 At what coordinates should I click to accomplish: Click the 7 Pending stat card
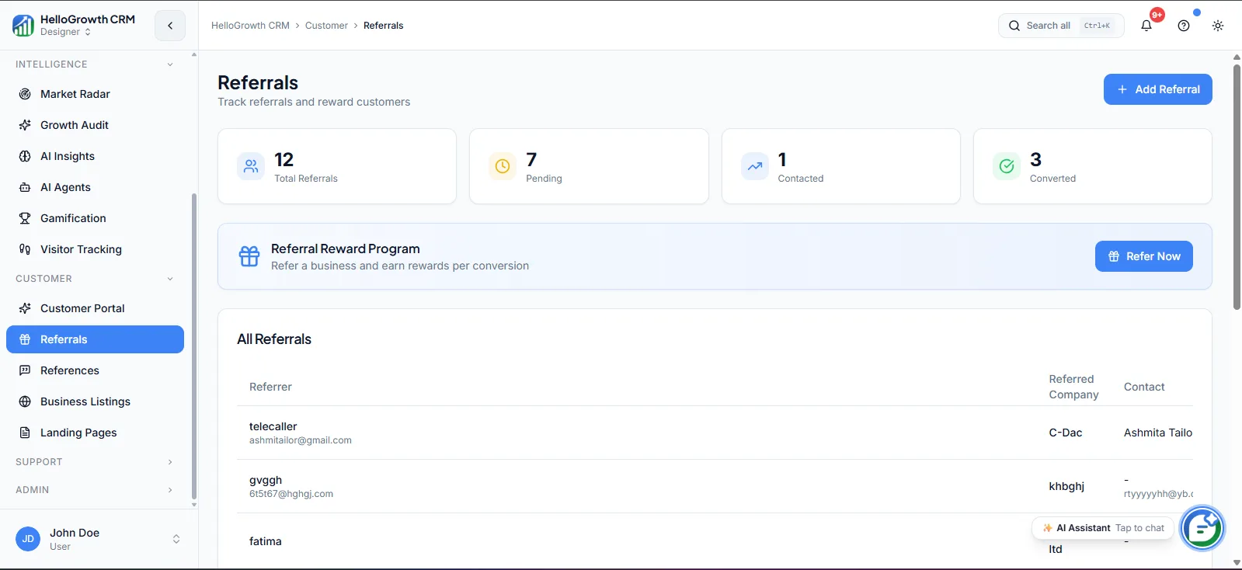[x=589, y=166]
